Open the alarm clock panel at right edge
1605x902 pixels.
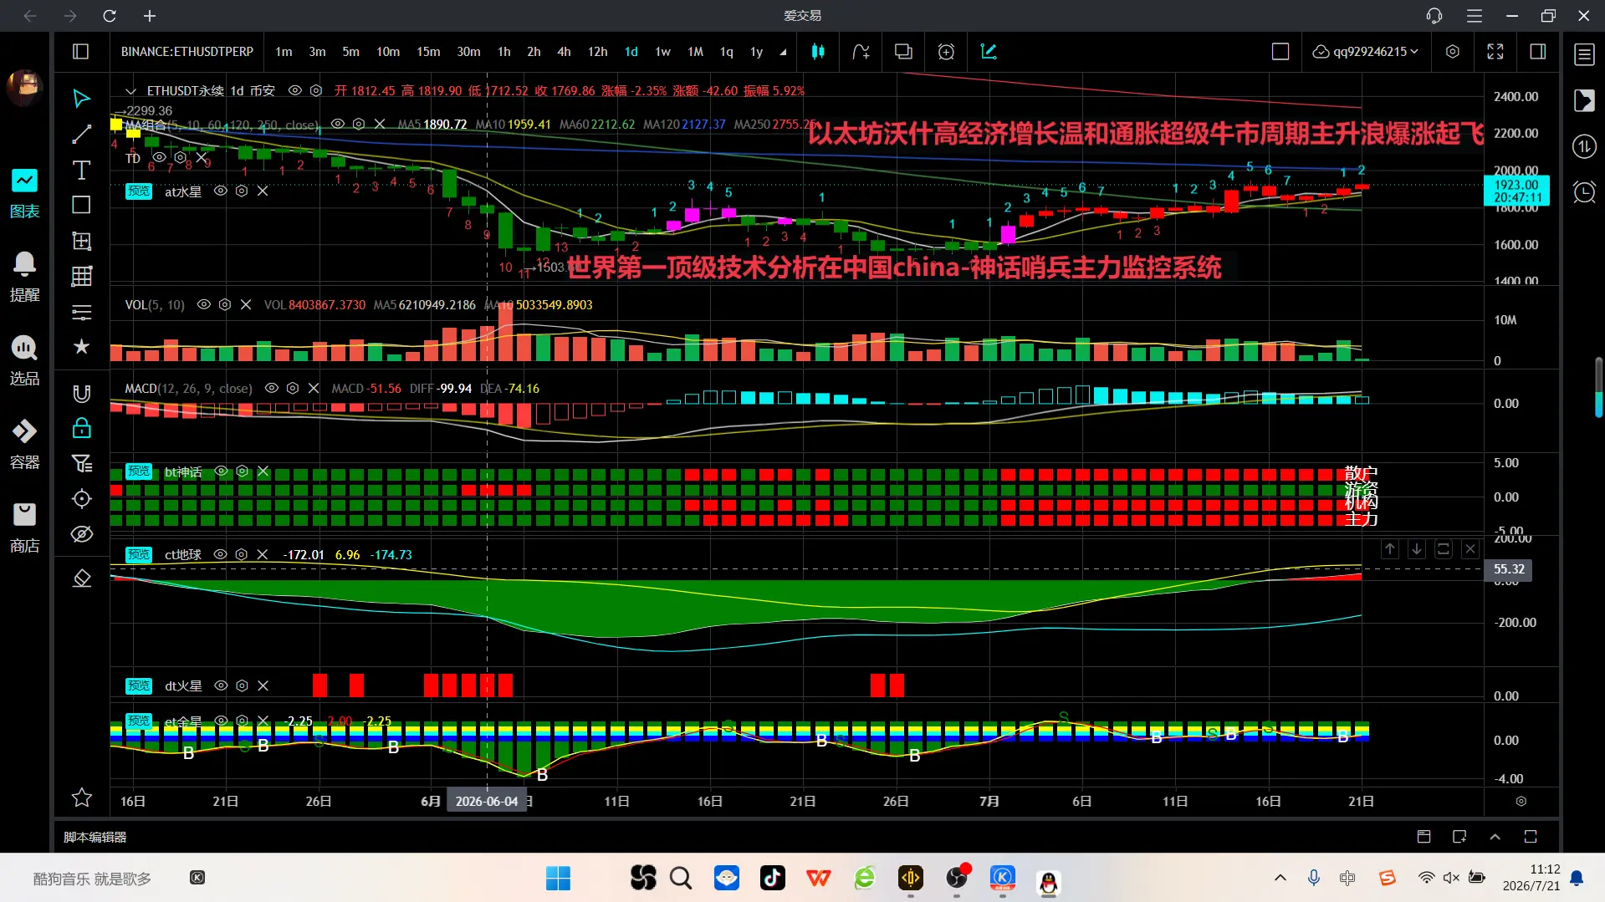click(1584, 192)
